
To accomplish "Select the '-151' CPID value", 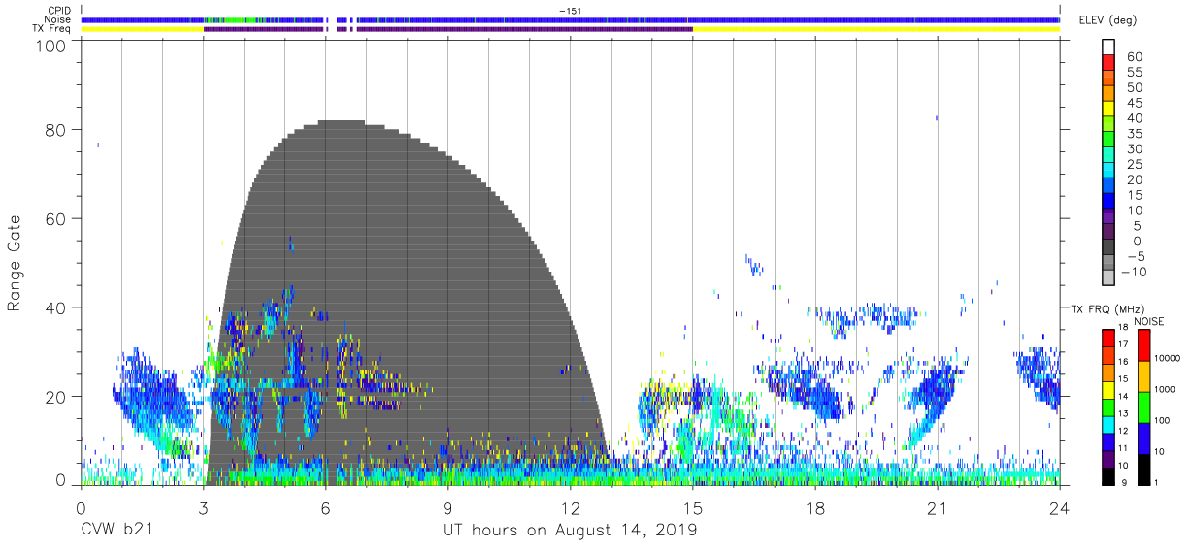I will pyautogui.click(x=570, y=10).
